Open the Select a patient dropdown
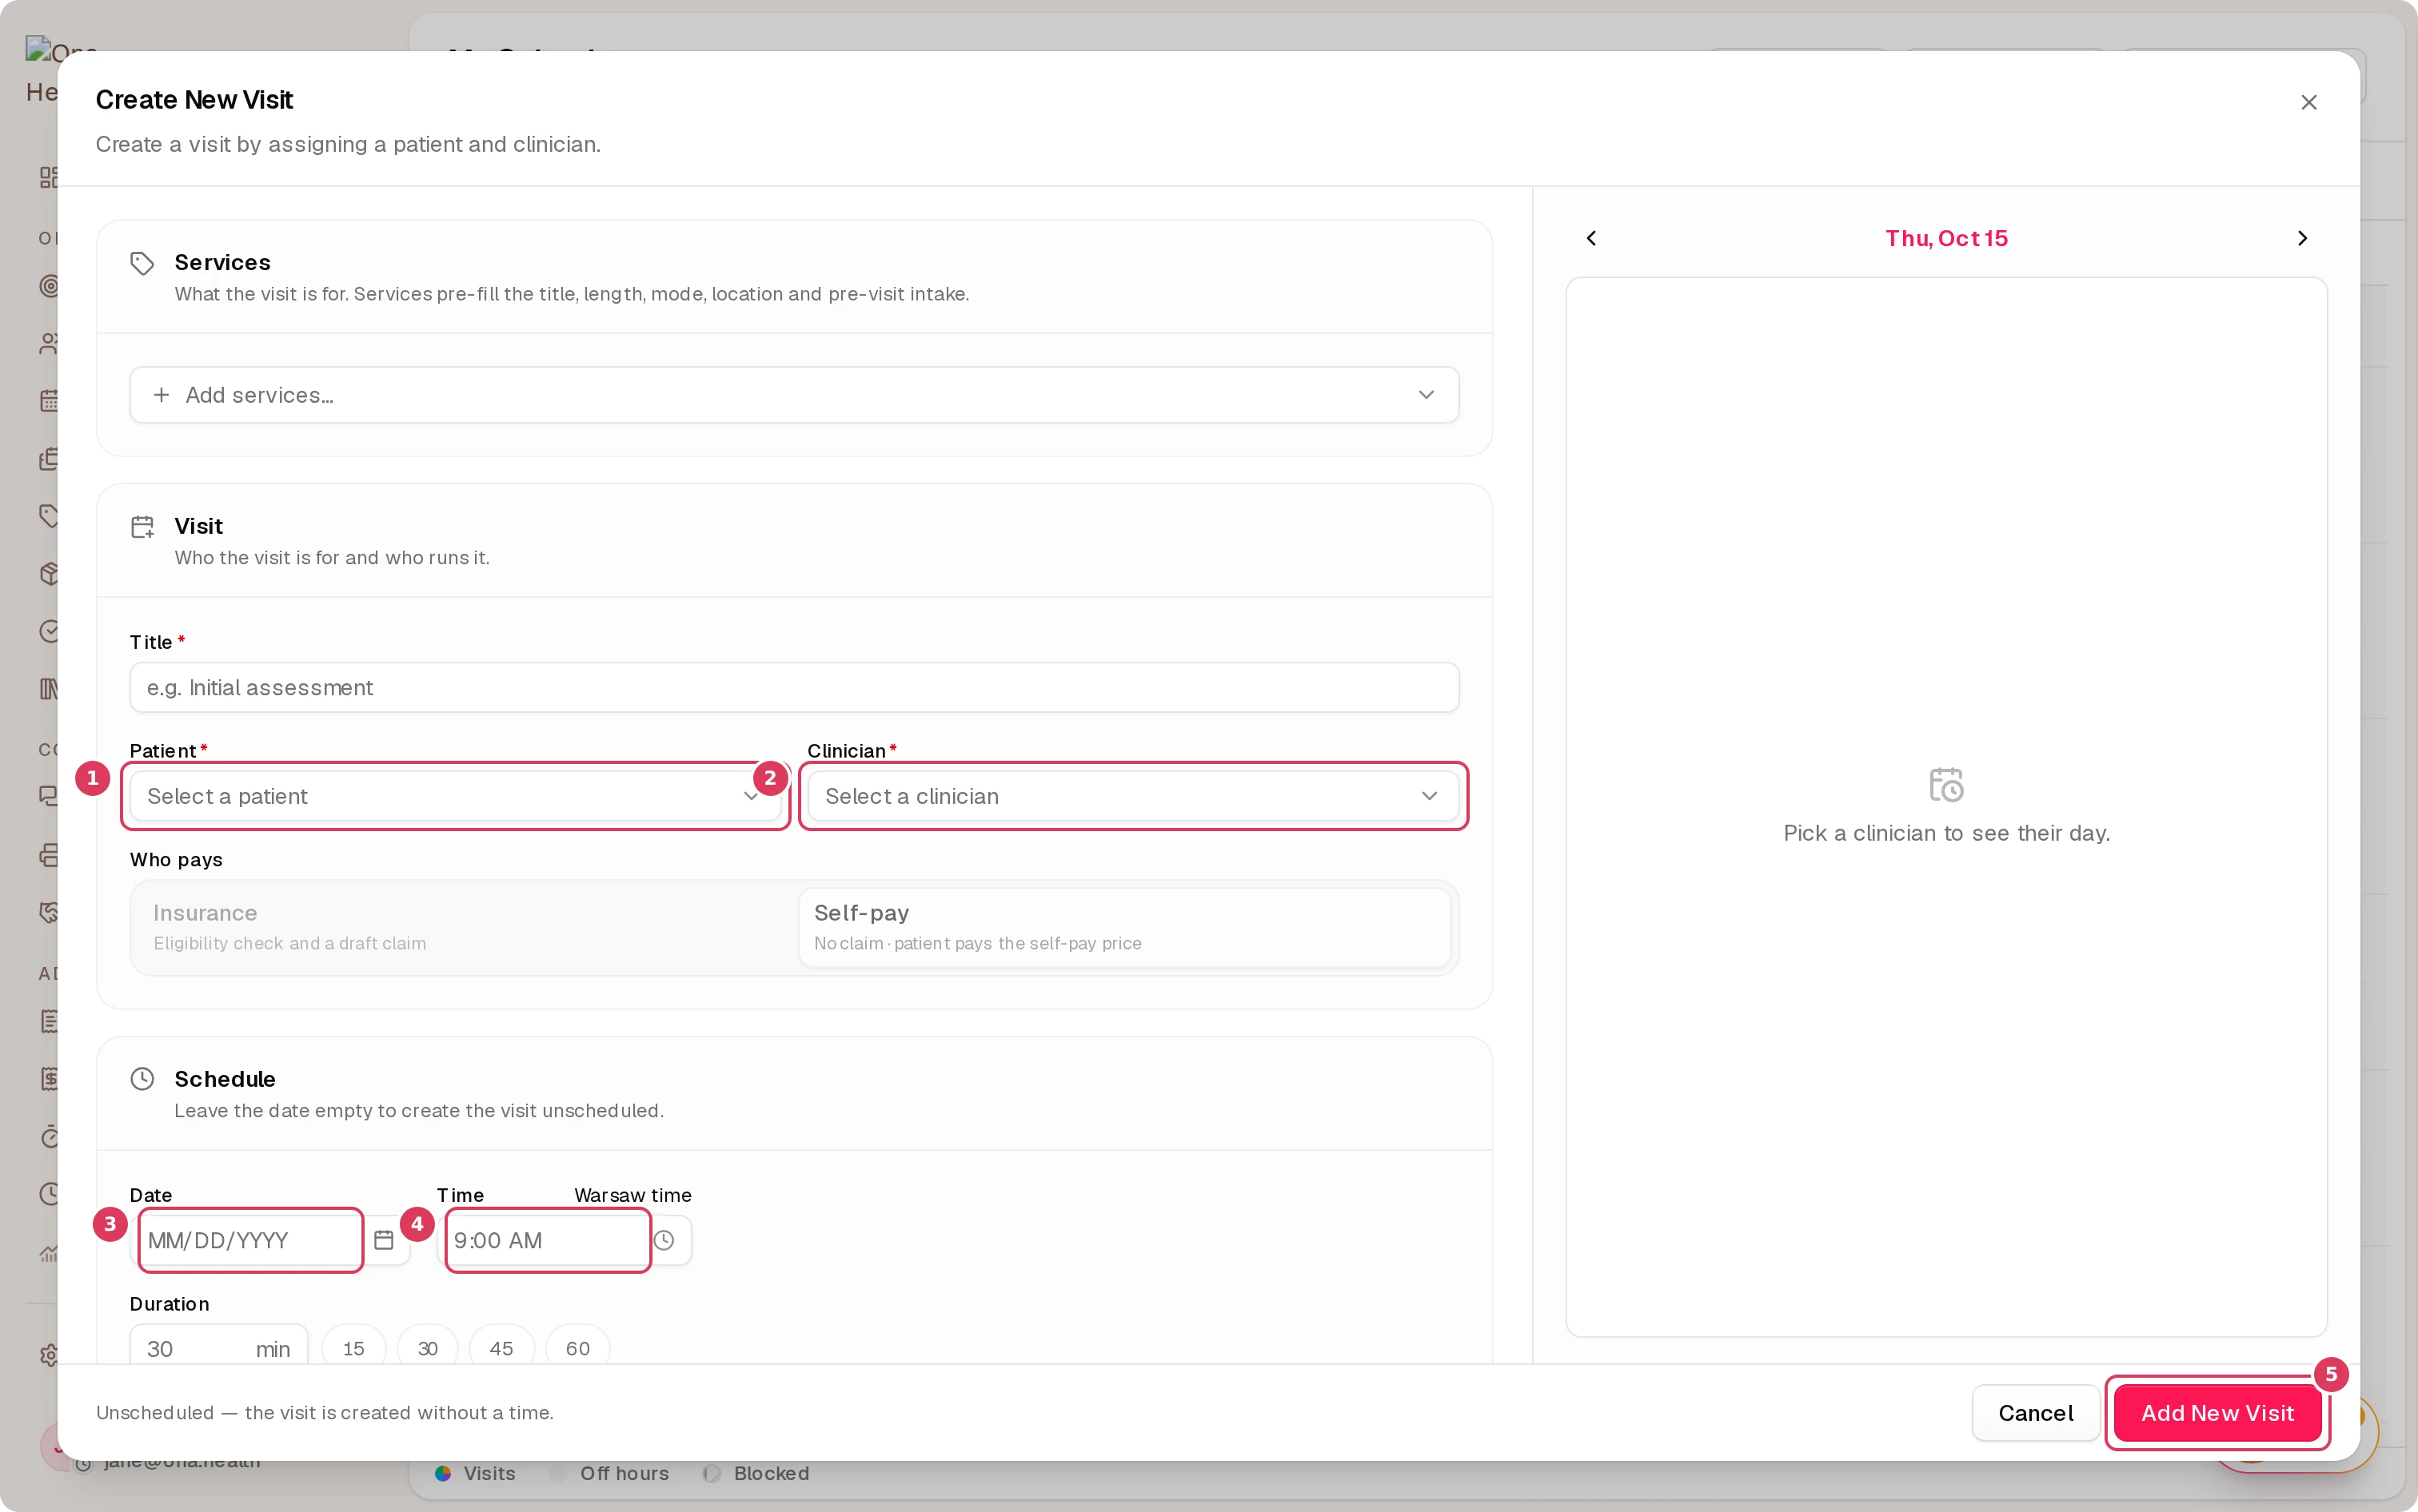Image resolution: width=2418 pixels, height=1512 pixels. pyautogui.click(x=455, y=796)
